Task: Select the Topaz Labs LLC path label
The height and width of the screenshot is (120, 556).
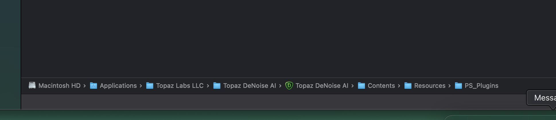Action: click(x=180, y=86)
